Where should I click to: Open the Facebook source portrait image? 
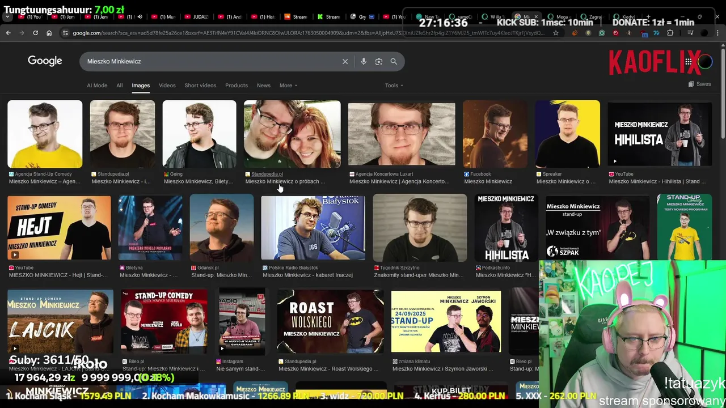495,134
